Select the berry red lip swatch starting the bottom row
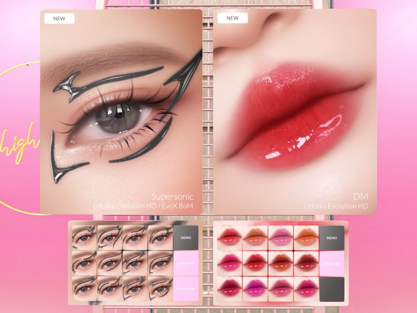This screenshot has height=313, width=417. click(230, 289)
